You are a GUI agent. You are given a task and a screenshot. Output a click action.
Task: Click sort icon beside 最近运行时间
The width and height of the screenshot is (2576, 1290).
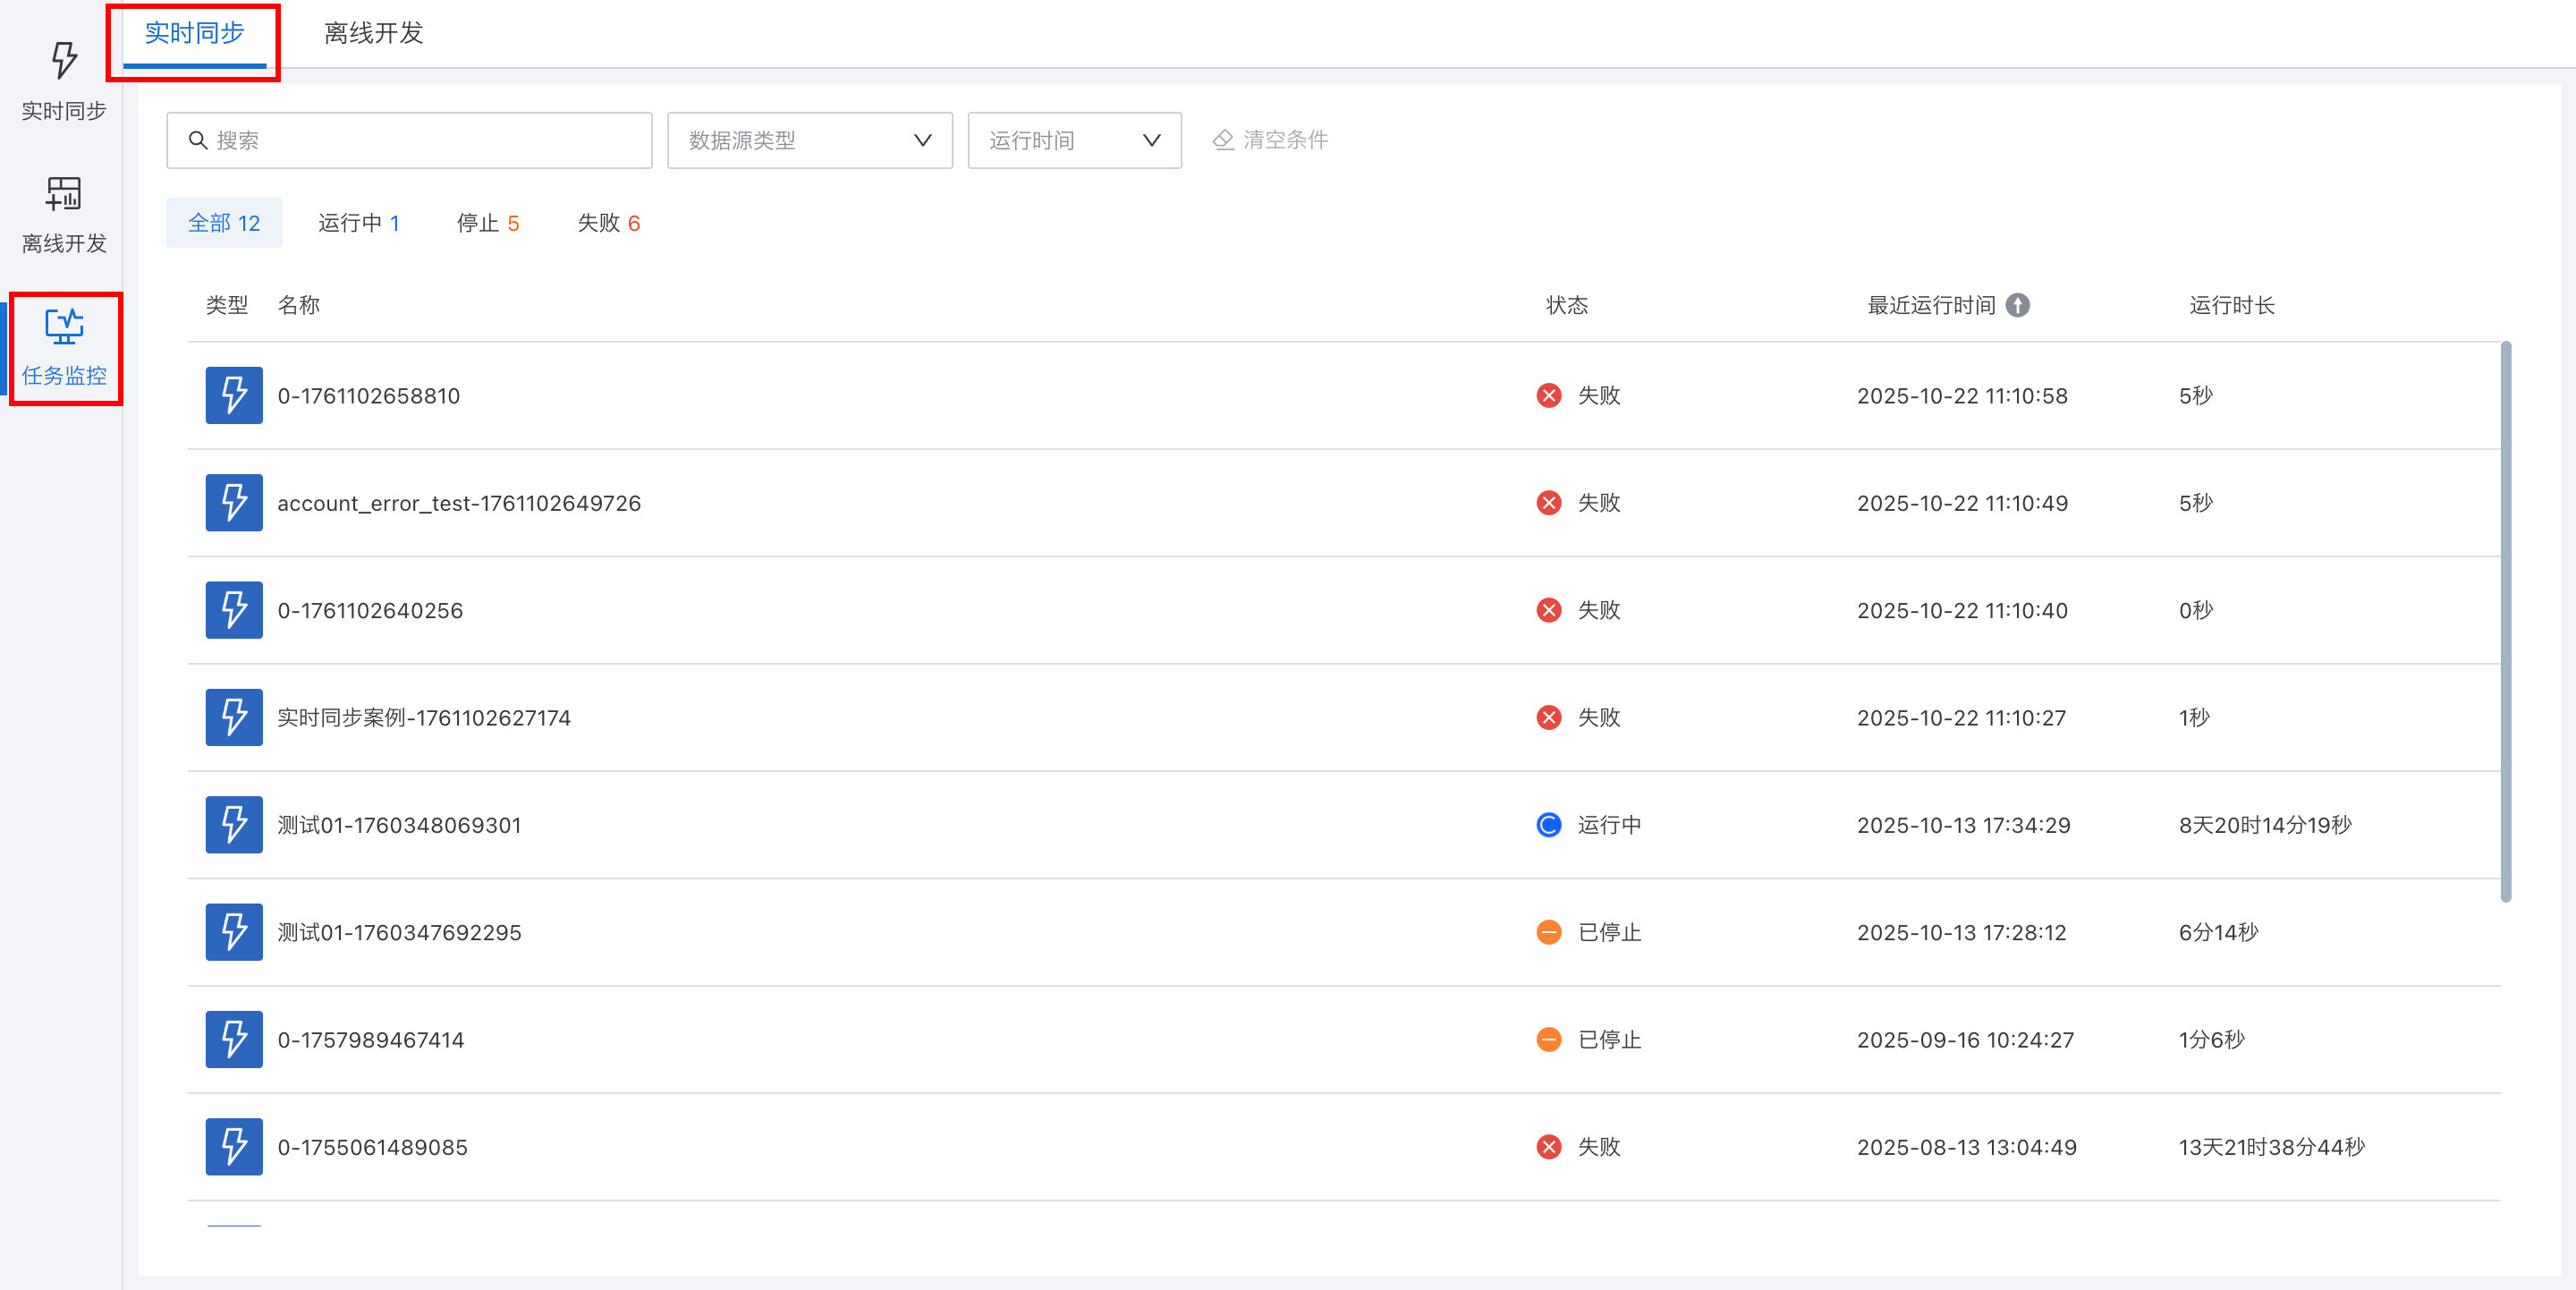point(2018,305)
